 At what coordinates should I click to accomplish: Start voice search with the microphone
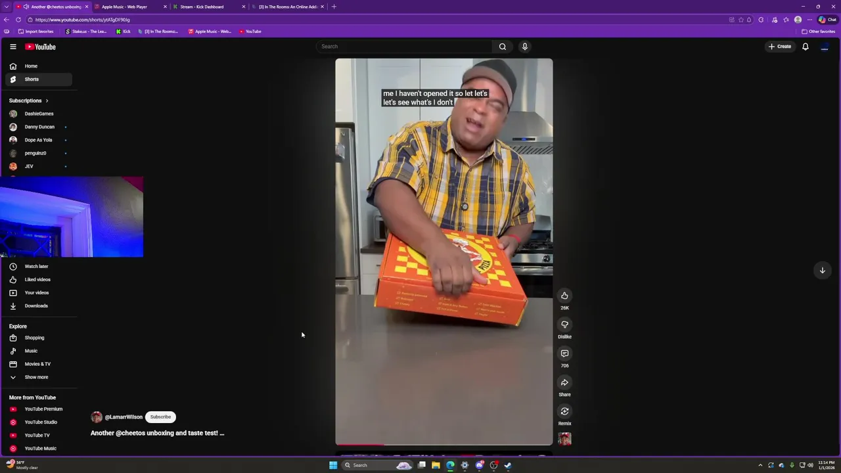pos(524,47)
